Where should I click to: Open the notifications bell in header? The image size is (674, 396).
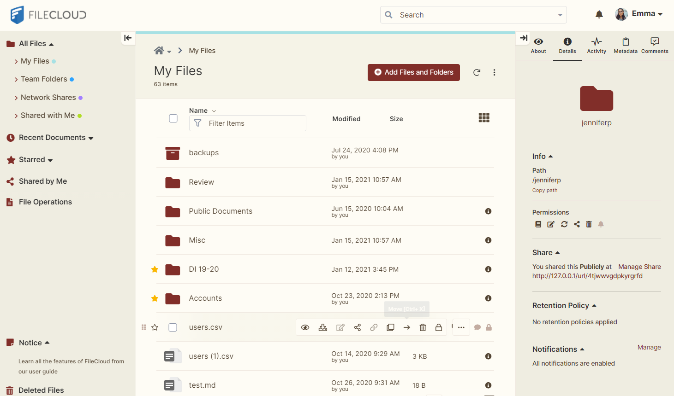[x=599, y=15]
